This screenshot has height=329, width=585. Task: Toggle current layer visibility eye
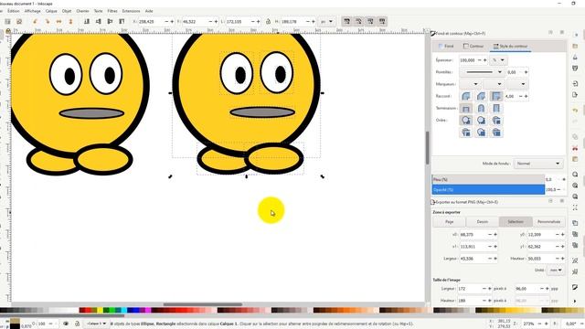[x=66, y=324]
